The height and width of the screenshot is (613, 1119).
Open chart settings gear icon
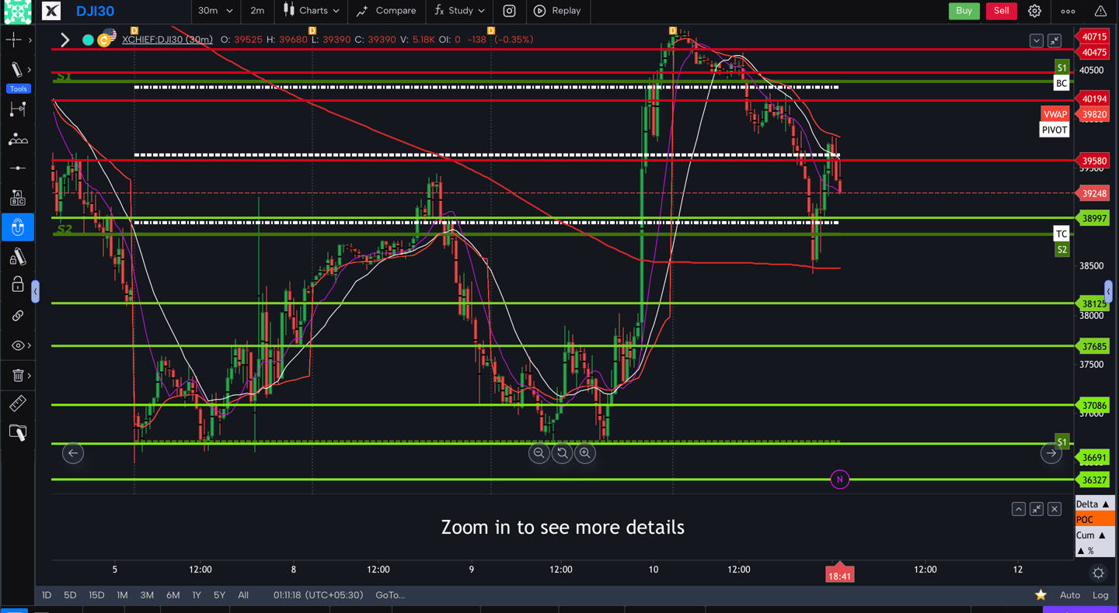pos(1034,11)
